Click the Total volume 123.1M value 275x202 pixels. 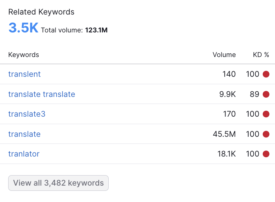(96, 30)
